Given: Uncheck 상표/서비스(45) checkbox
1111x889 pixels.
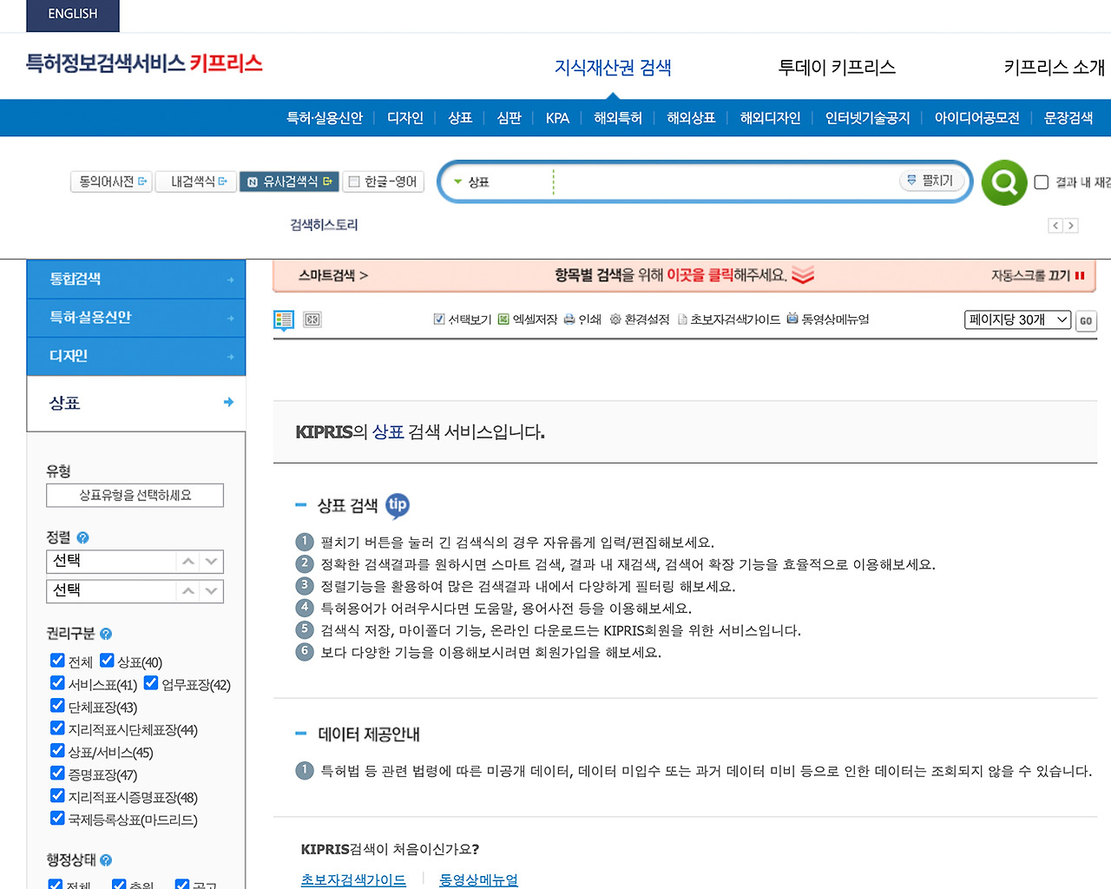Looking at the screenshot, I should pos(57,751).
